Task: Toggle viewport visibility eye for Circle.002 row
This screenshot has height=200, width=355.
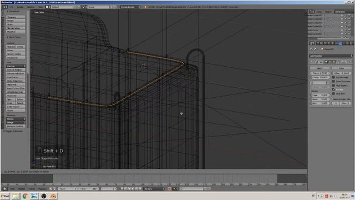Action: click(342, 16)
